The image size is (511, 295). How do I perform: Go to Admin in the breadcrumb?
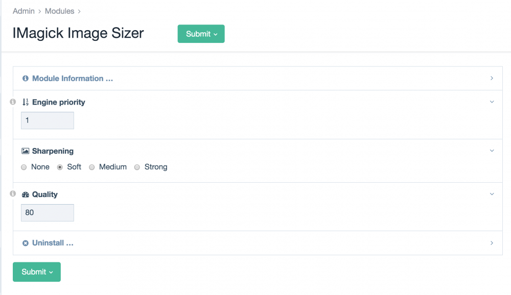coord(24,11)
